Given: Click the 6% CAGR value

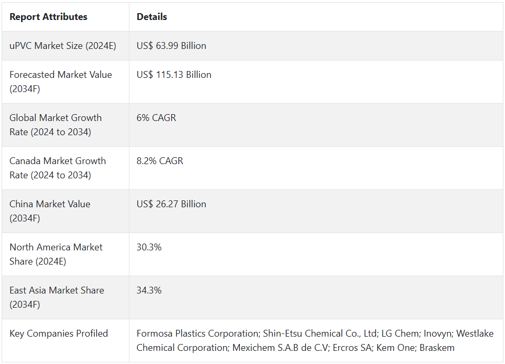Looking at the screenshot, I should [156, 118].
